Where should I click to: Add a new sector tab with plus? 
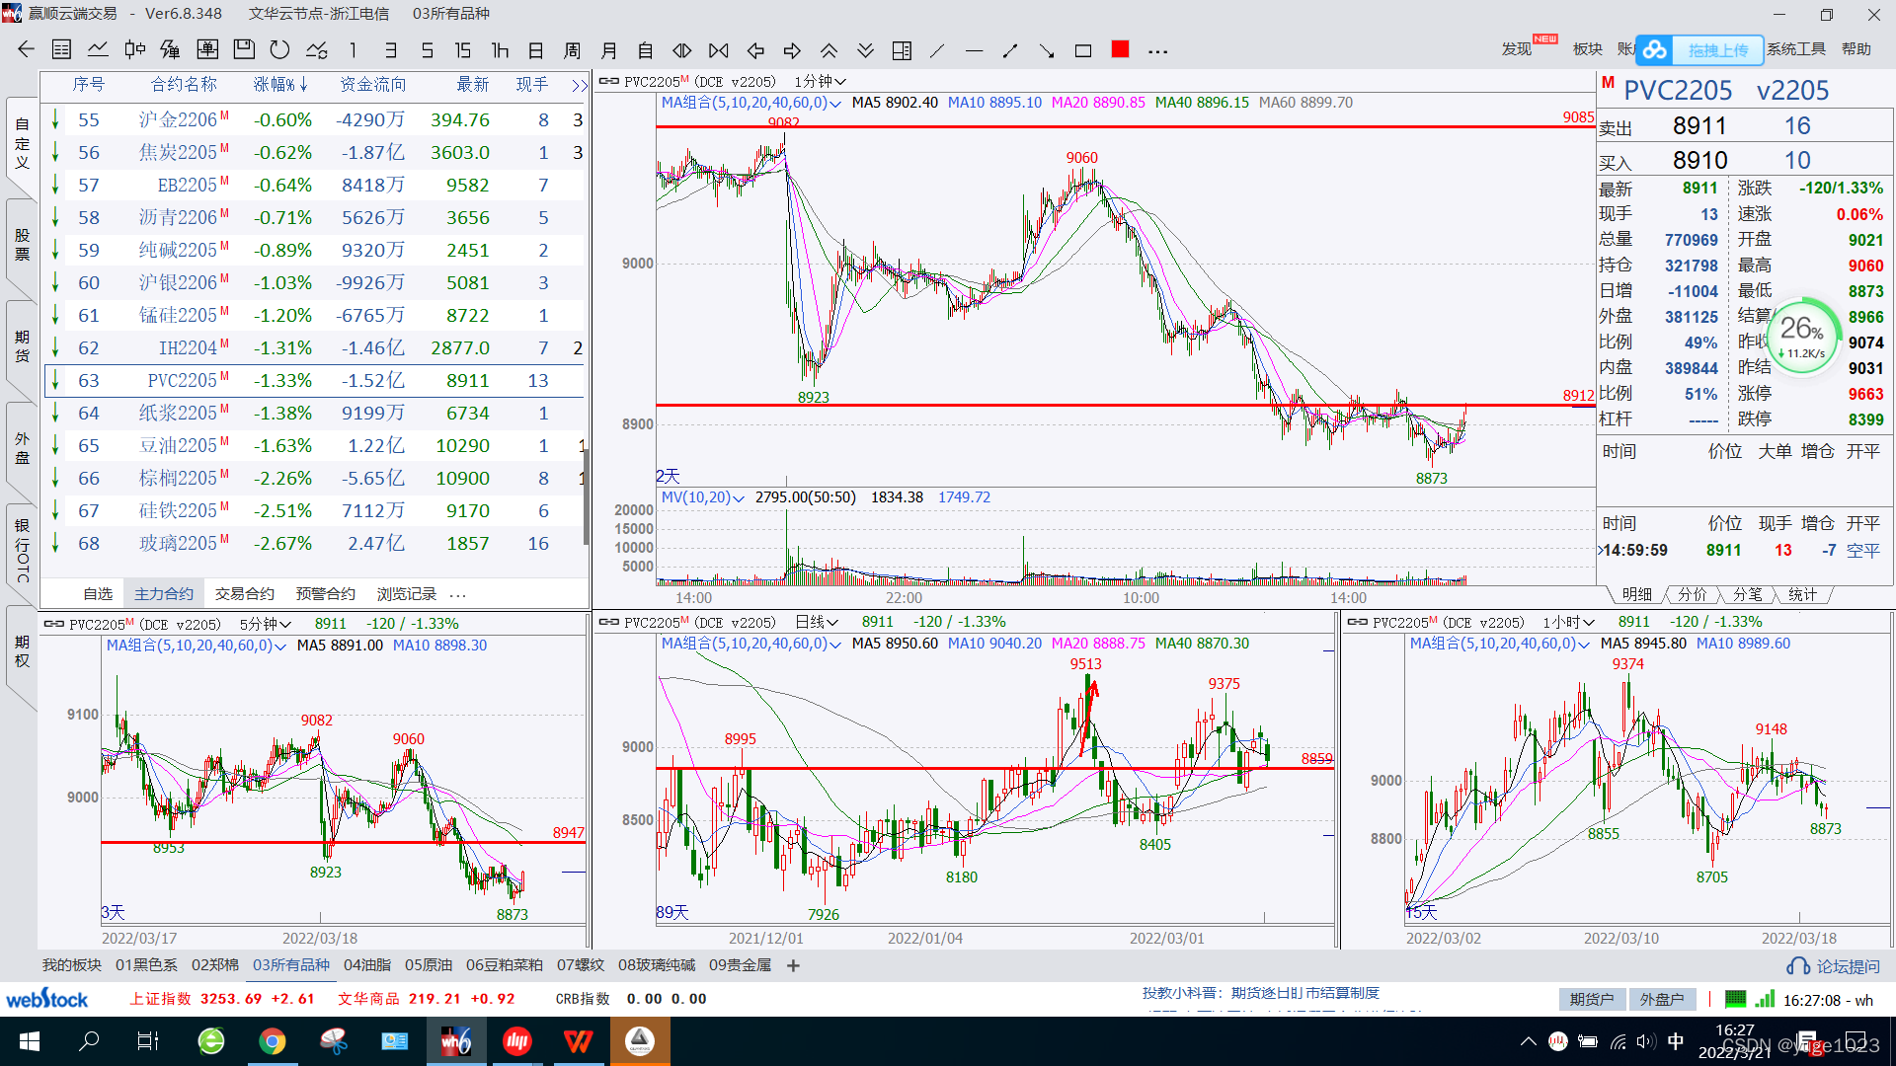[793, 965]
